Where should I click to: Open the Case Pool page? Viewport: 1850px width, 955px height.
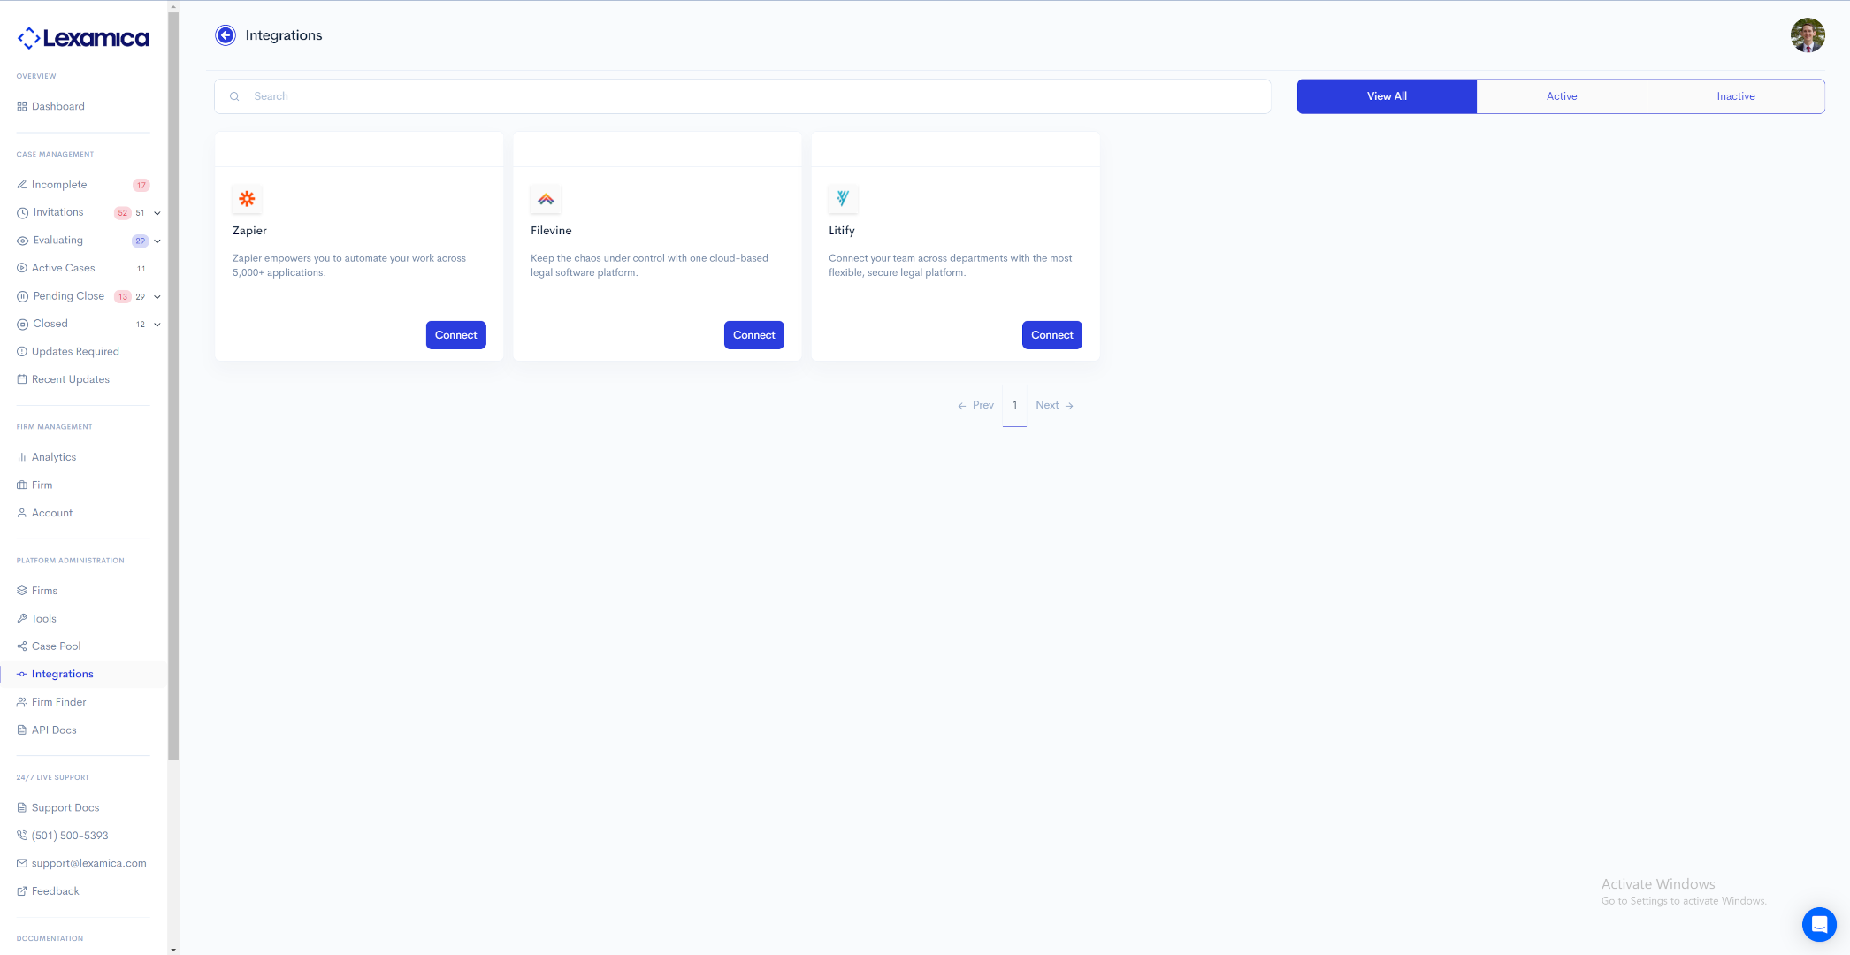(57, 646)
